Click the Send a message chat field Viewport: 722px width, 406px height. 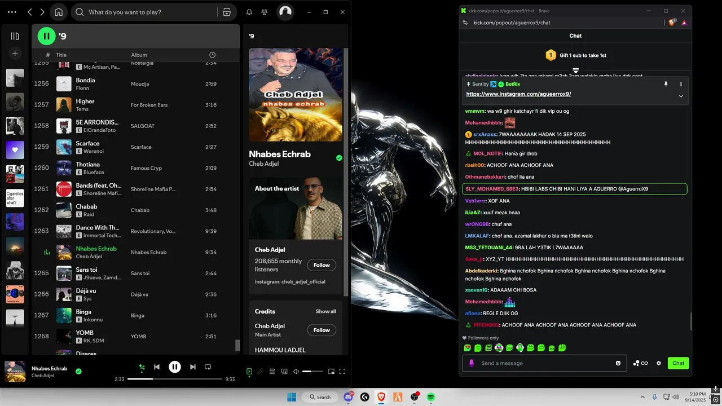[x=544, y=363]
